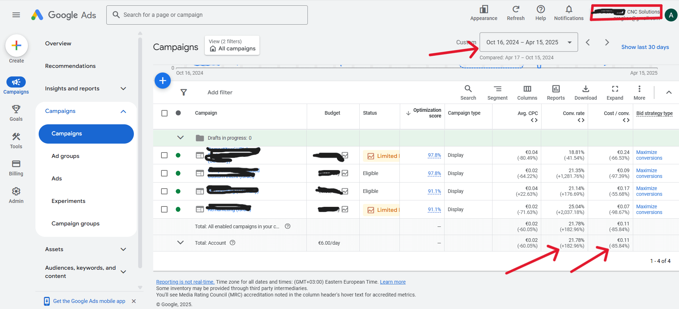Toggle status dot of the 25.04% row

[x=178, y=209]
